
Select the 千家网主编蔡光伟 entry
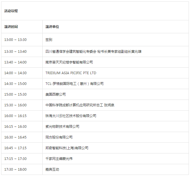[59, 159]
